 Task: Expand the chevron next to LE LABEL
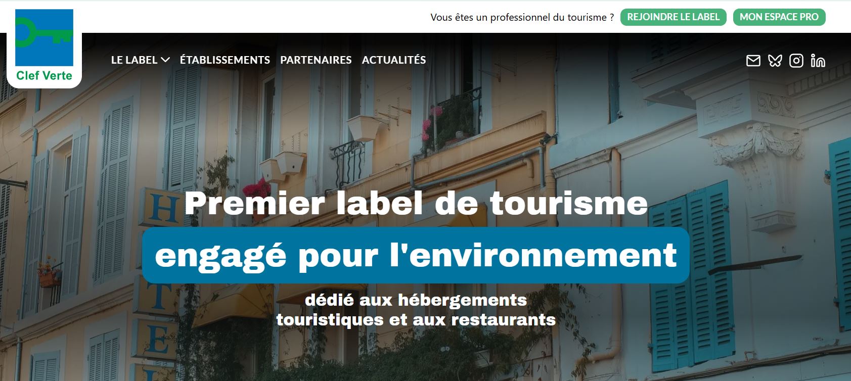click(x=165, y=60)
